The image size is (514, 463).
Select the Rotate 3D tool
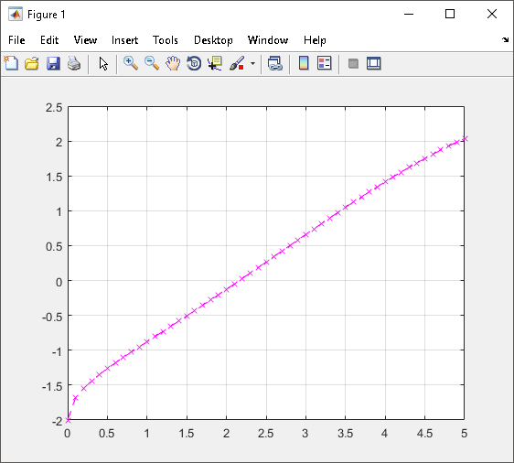coord(194,63)
